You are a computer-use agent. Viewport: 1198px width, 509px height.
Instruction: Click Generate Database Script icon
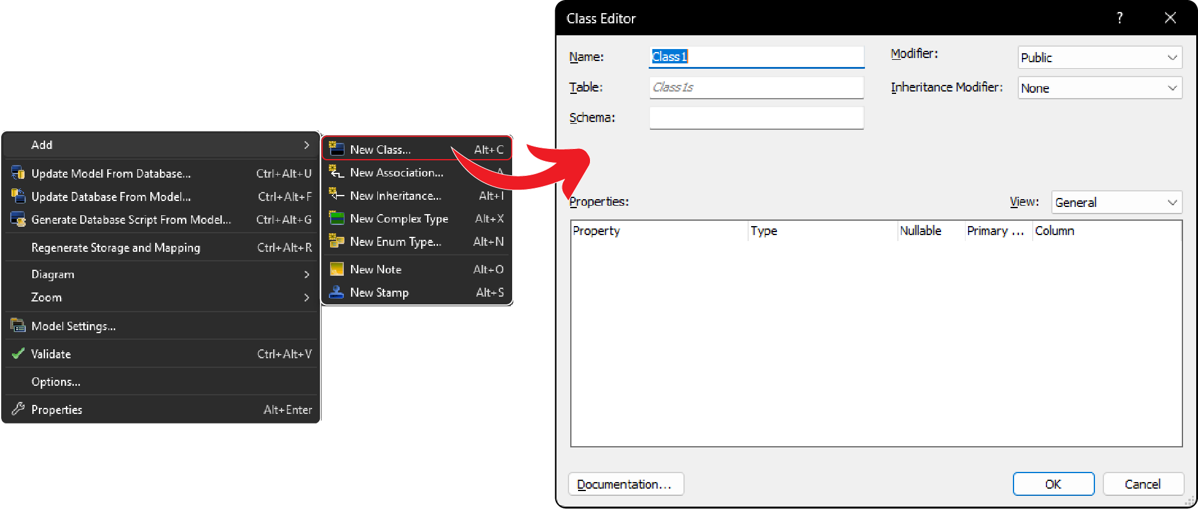click(x=18, y=219)
